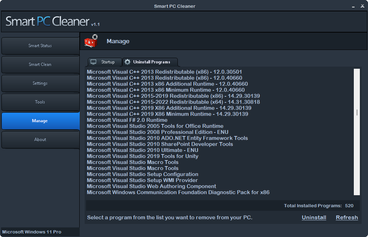Select Visual C++ 2013 x86 Minimum Runtime
The image size is (368, 237).
[166, 90]
